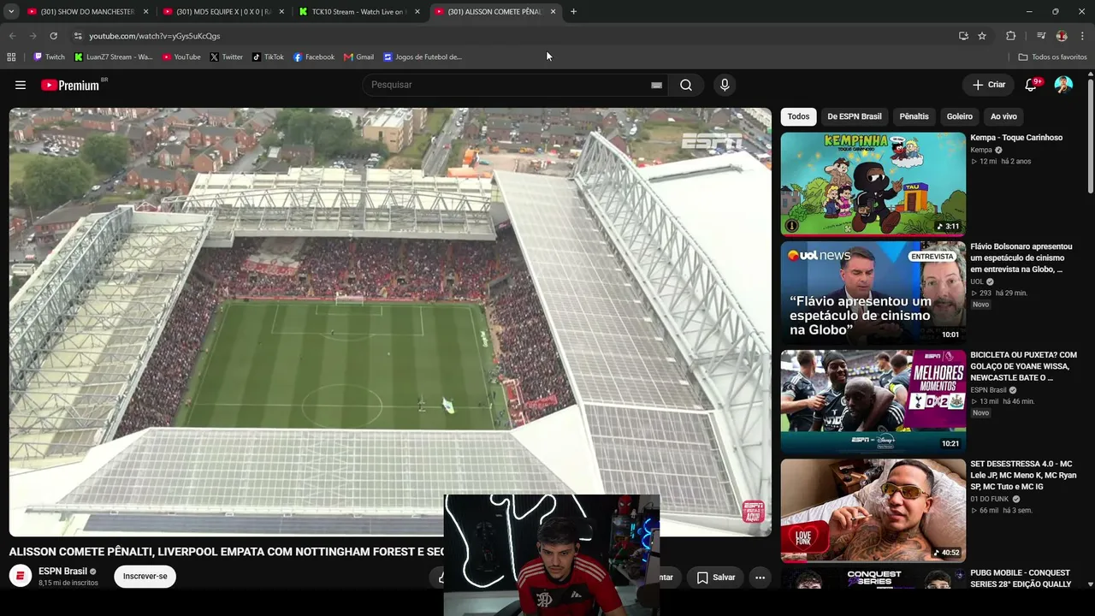Select the De ESPN Brasil filter chip
The image size is (1095, 616).
tap(855, 116)
